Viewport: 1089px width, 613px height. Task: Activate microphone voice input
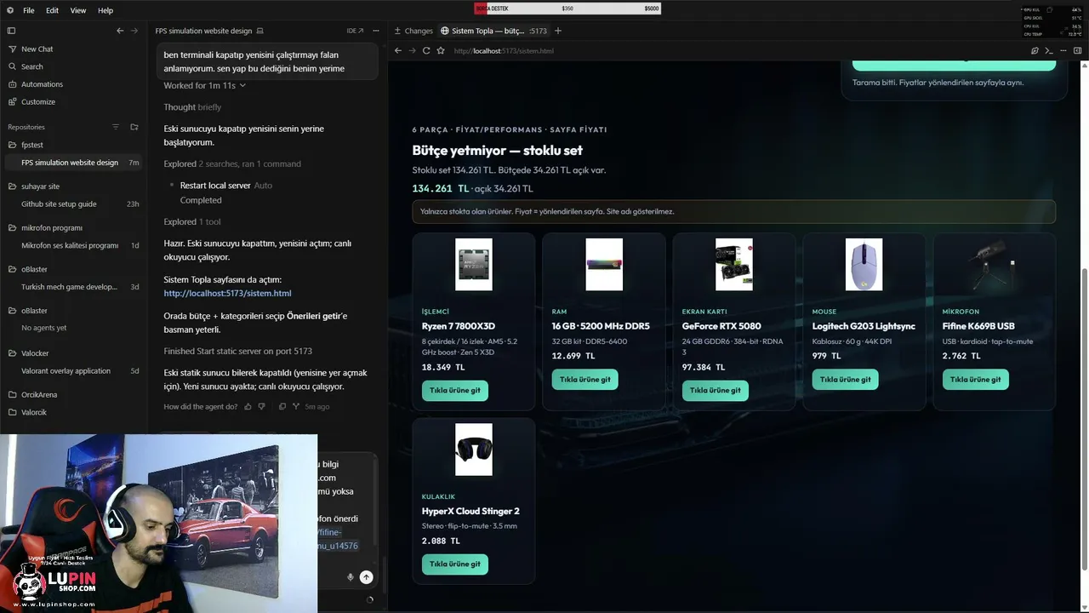click(350, 577)
